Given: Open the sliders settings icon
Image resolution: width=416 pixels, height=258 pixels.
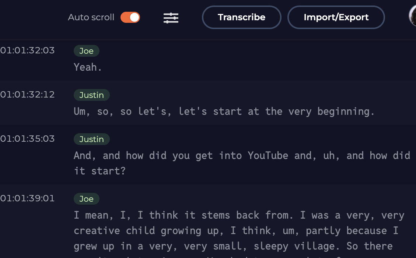Looking at the screenshot, I should coord(171,18).
